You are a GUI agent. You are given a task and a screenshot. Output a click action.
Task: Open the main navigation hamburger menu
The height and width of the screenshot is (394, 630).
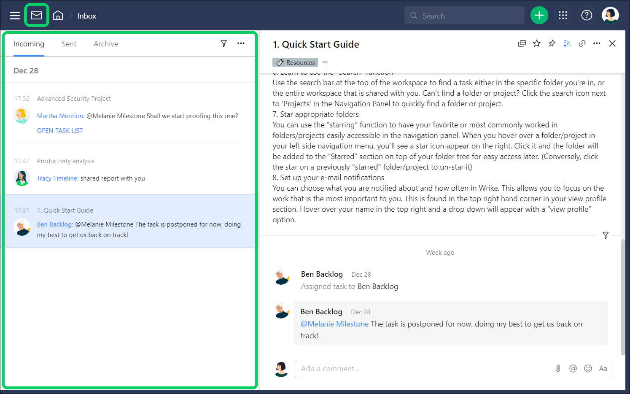pyautogui.click(x=14, y=15)
